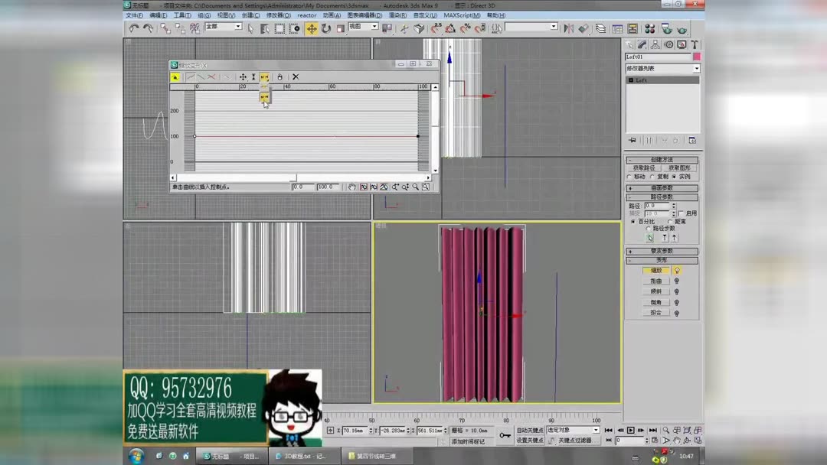The image size is (827, 465).
Task: Open the Material Editor icon
Action: (x=649, y=28)
